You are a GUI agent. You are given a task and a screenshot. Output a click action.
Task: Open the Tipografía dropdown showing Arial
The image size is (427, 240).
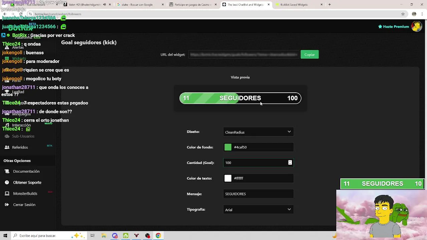pyautogui.click(x=259, y=210)
